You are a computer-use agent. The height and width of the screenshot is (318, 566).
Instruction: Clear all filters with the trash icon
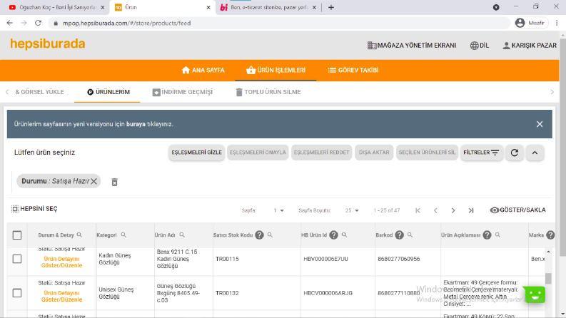[114, 182]
